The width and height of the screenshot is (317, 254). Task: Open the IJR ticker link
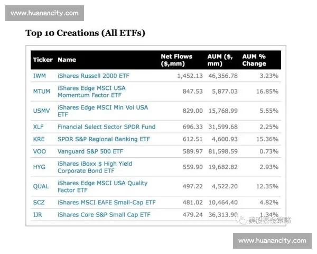pos(38,215)
